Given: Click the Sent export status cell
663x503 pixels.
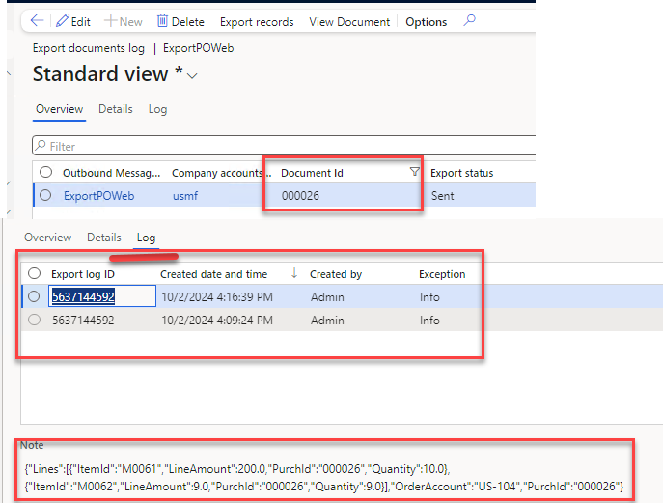Looking at the screenshot, I should tap(442, 196).
